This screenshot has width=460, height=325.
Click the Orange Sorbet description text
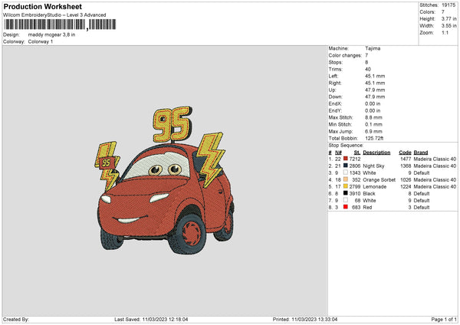click(x=379, y=179)
